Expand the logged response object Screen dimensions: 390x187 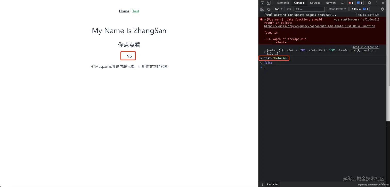(x=265, y=52)
